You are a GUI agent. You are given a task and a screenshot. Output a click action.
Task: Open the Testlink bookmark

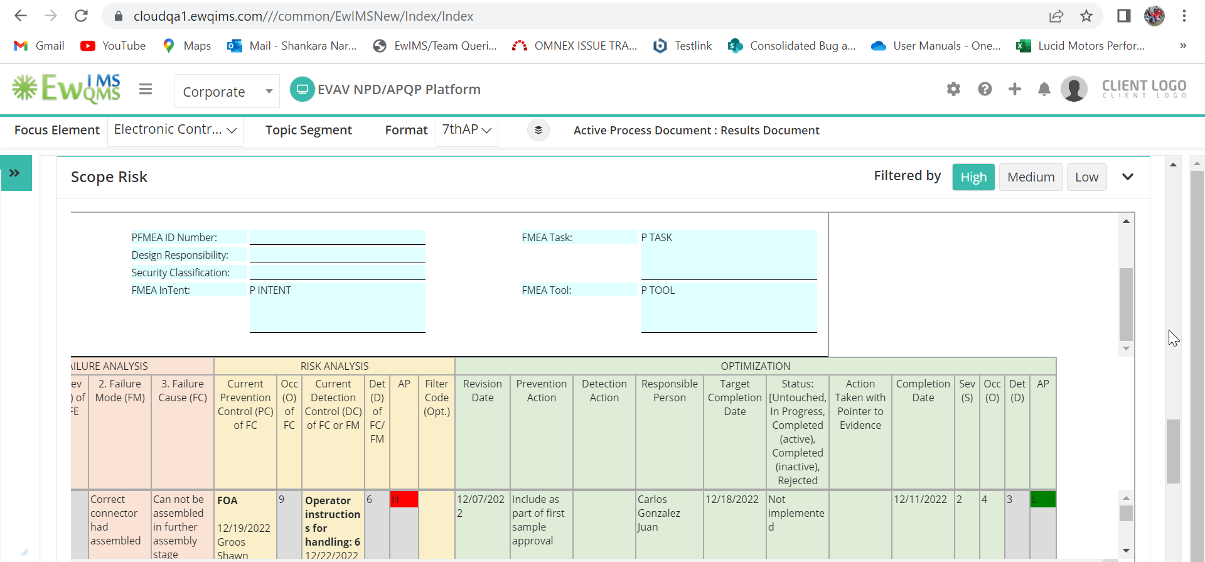coord(682,46)
